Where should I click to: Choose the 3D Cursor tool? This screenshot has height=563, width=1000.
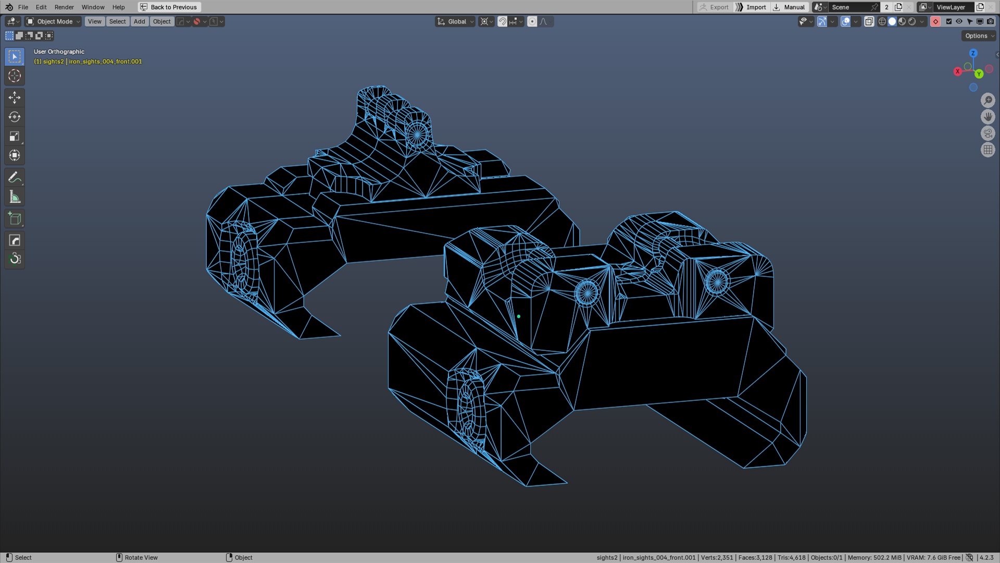[15, 76]
